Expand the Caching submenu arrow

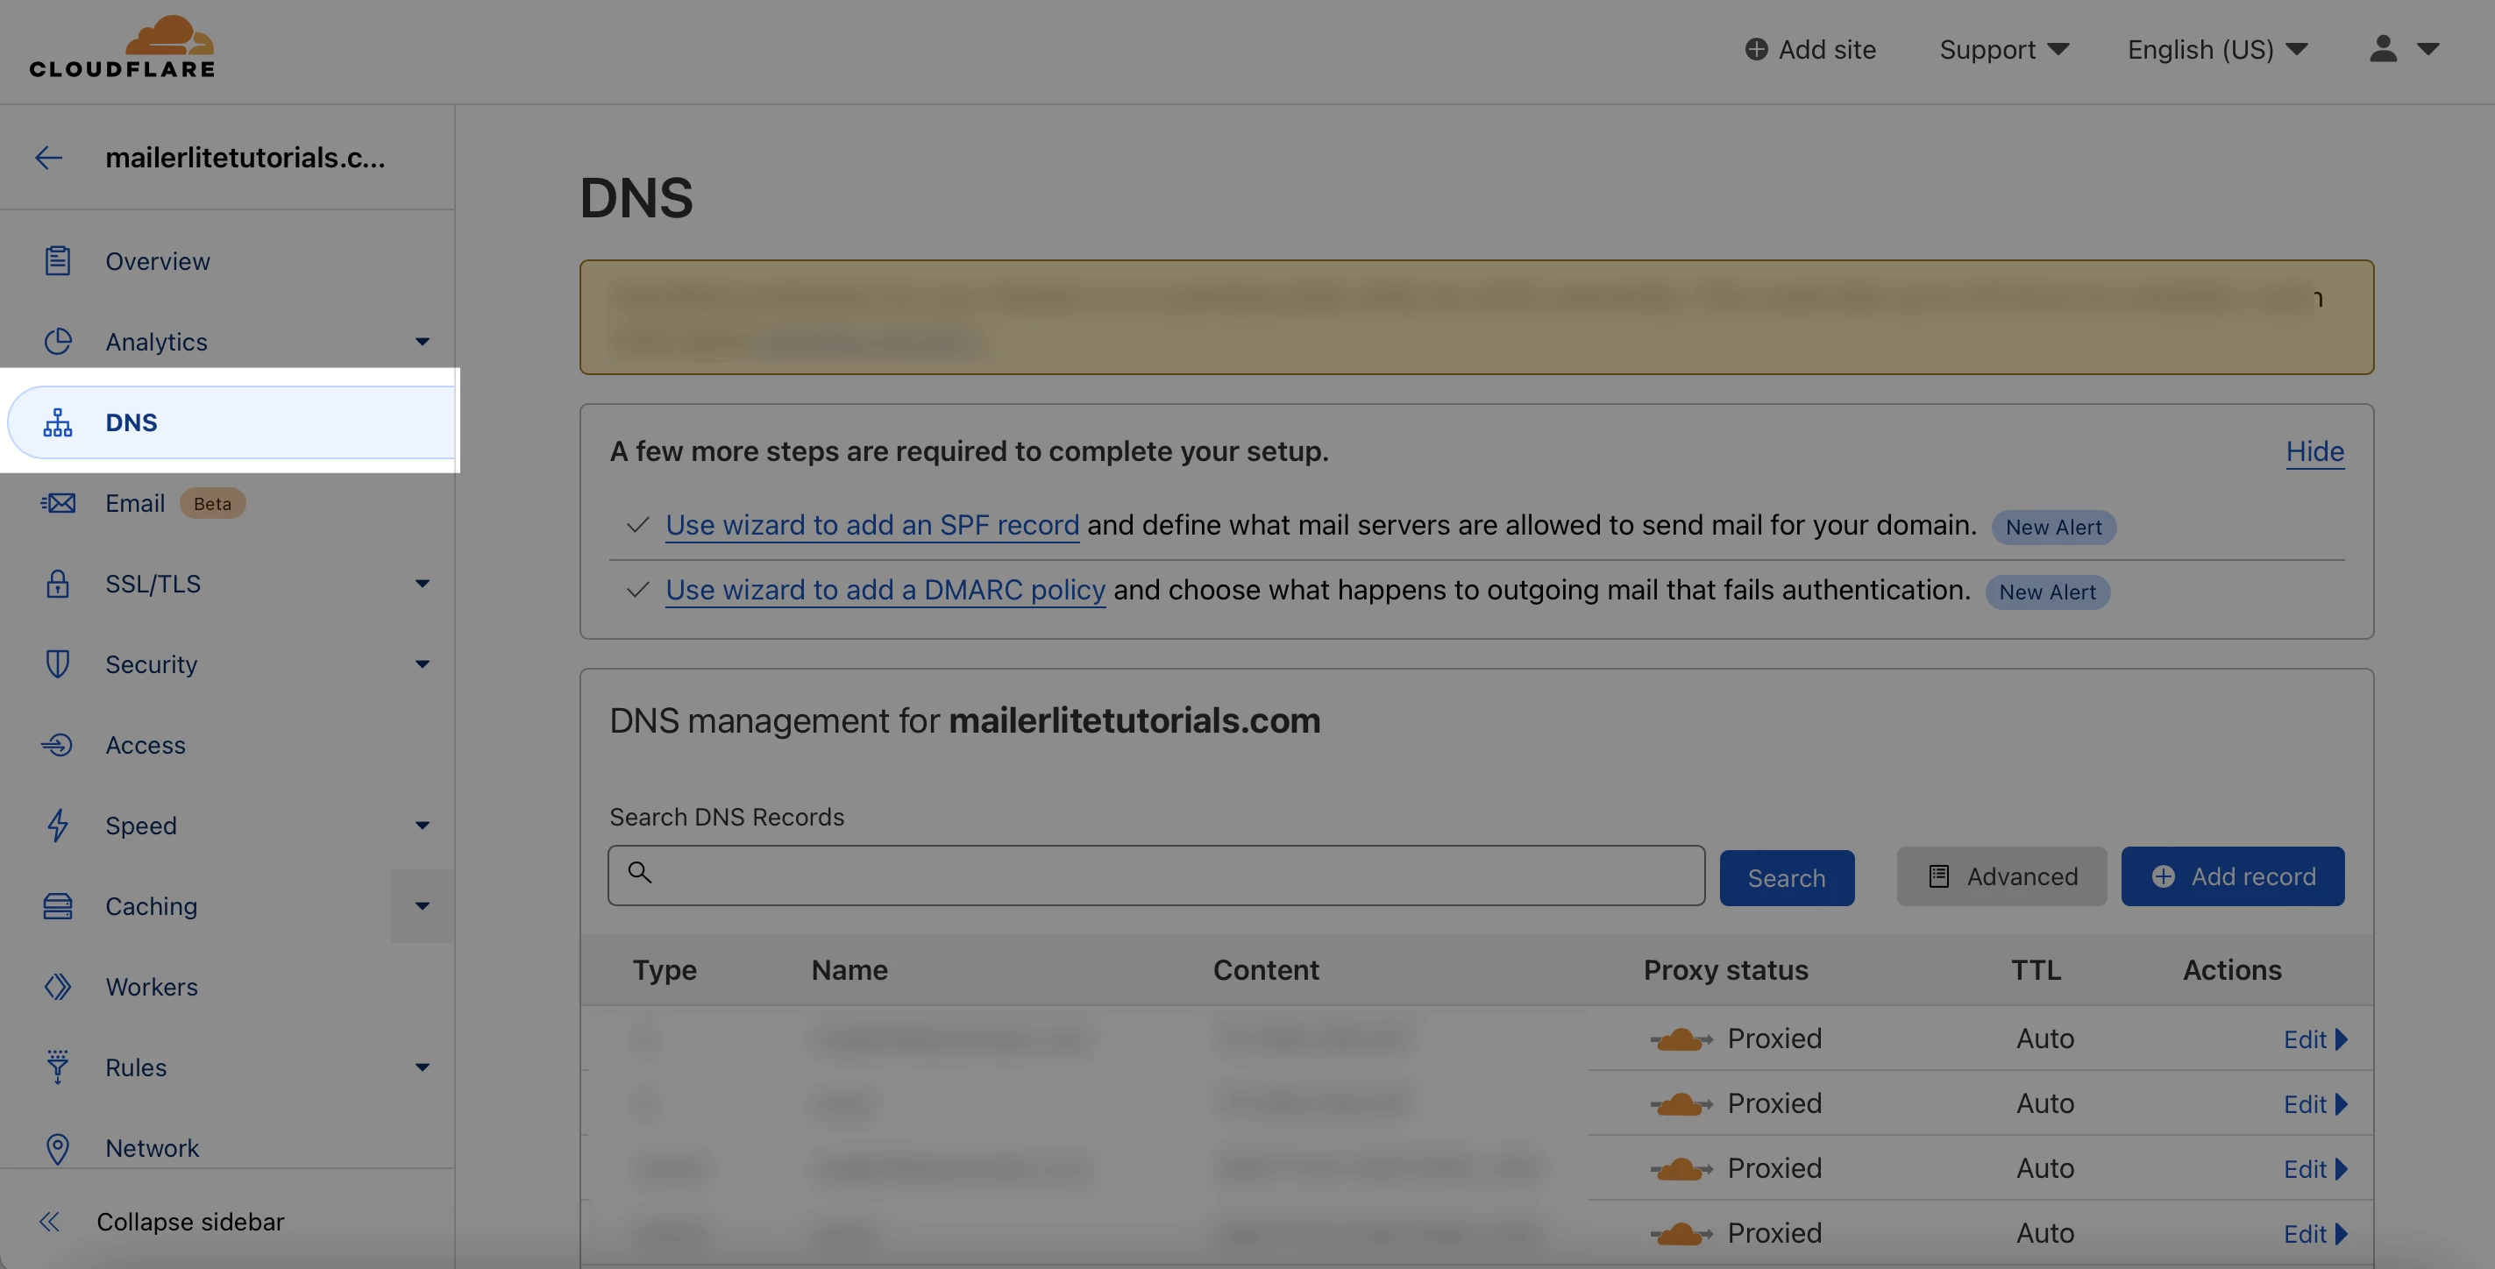423,906
